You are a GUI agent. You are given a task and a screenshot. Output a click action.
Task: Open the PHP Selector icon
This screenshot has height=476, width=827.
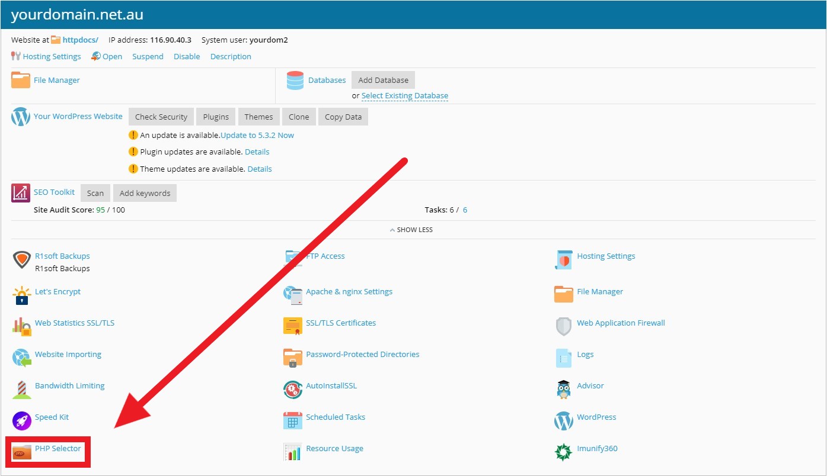(22, 453)
